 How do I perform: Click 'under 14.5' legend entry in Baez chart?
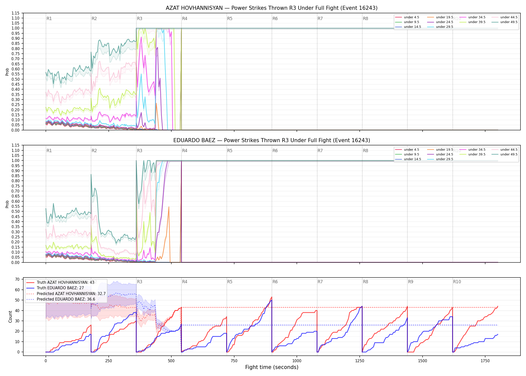point(408,159)
